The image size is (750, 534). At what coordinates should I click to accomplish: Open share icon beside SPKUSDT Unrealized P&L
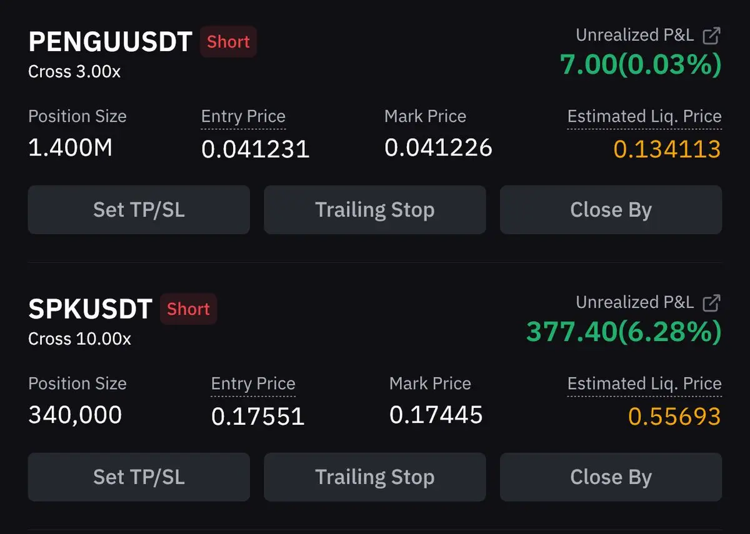tap(711, 303)
